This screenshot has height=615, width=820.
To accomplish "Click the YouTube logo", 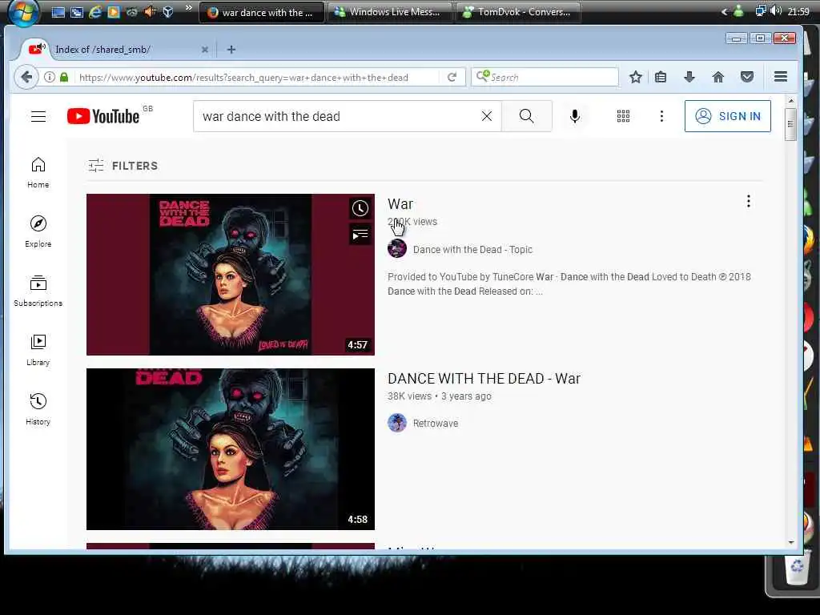I will pyautogui.click(x=103, y=116).
